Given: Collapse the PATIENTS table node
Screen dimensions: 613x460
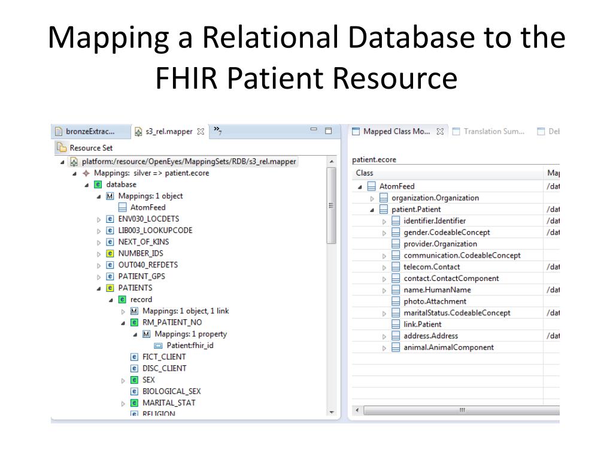Looking at the screenshot, I should tap(99, 288).
